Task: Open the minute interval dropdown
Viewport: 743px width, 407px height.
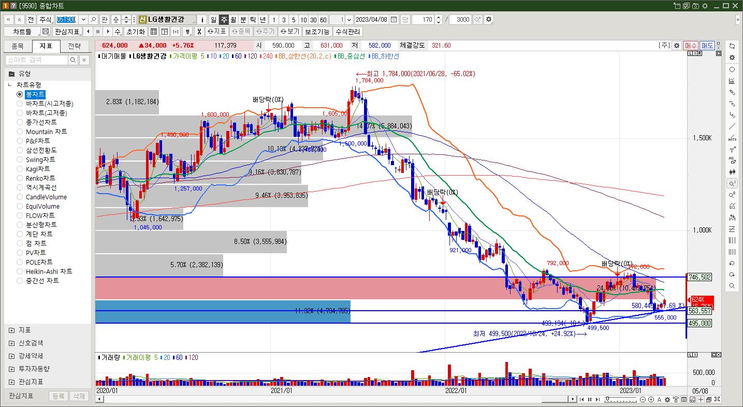Action: 349,20
